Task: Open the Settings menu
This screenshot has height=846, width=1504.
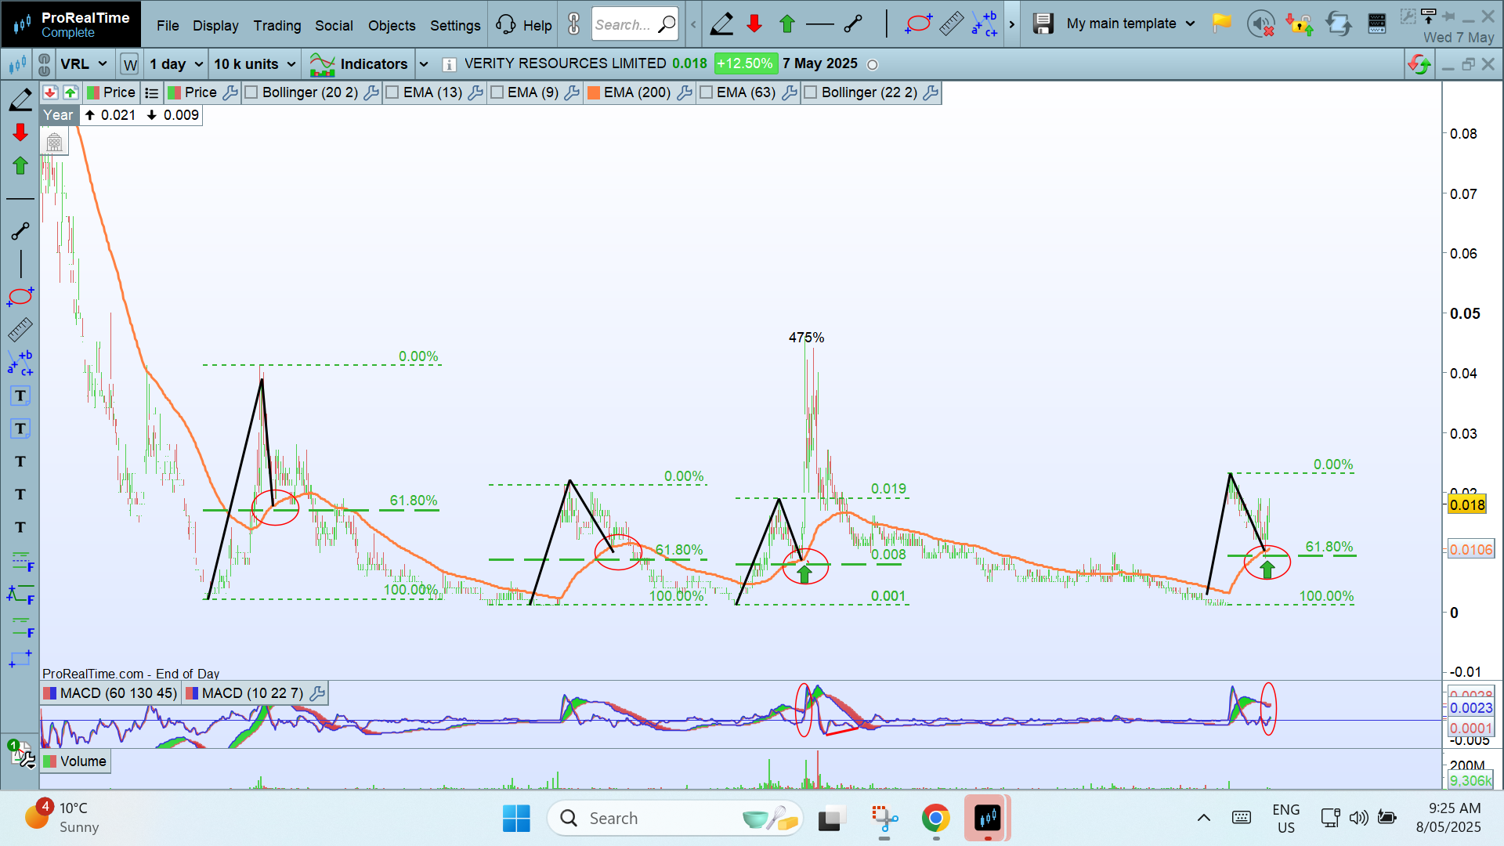Action: coord(455,25)
